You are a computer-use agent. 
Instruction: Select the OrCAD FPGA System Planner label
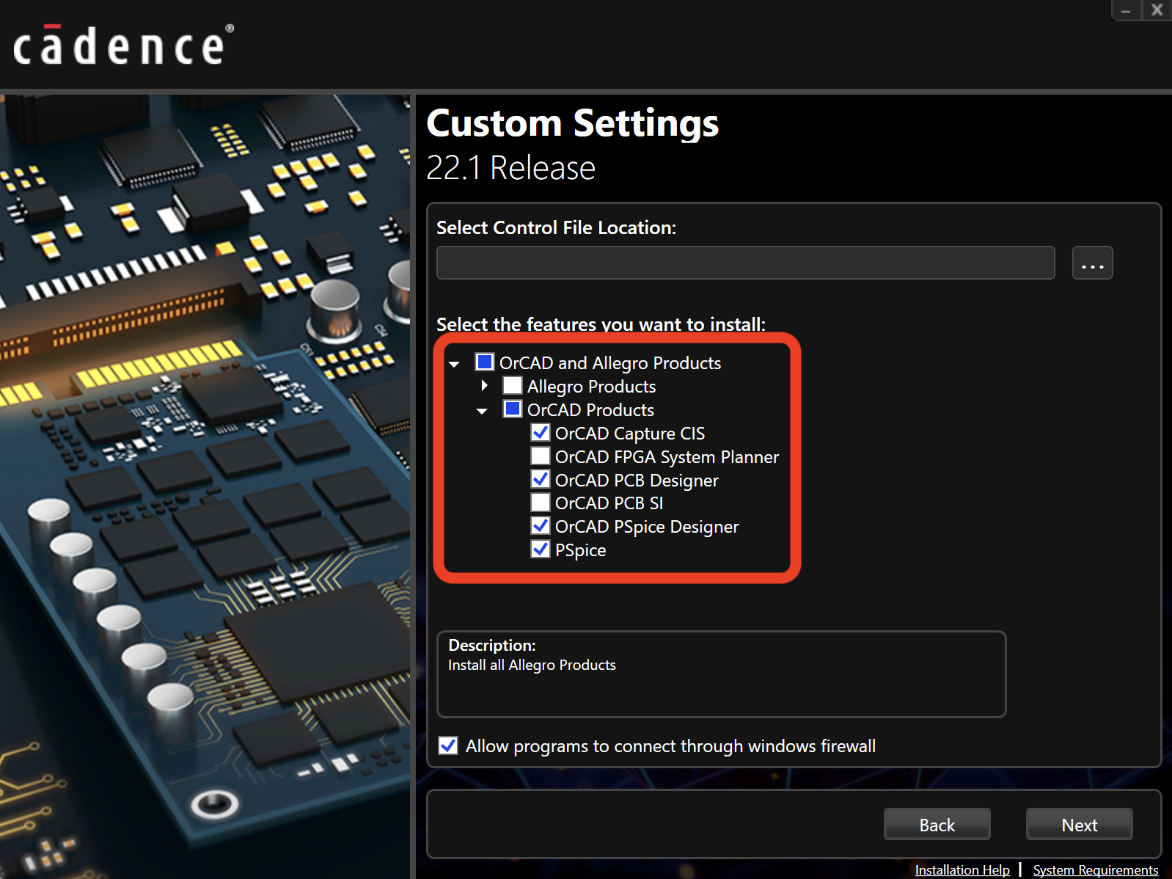[x=667, y=457]
